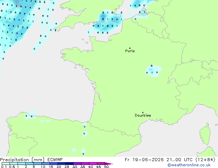Viewport: 218px width, 168px height.
Task: Click the marker dot above Dourbies
Action: point(143,112)
